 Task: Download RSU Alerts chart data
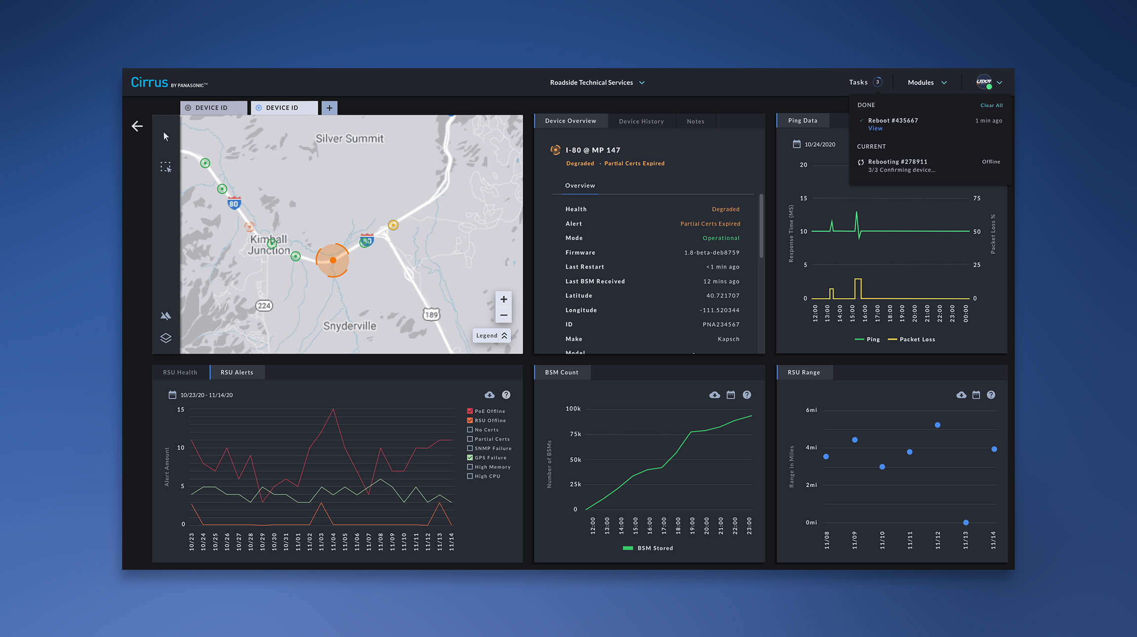click(x=489, y=395)
